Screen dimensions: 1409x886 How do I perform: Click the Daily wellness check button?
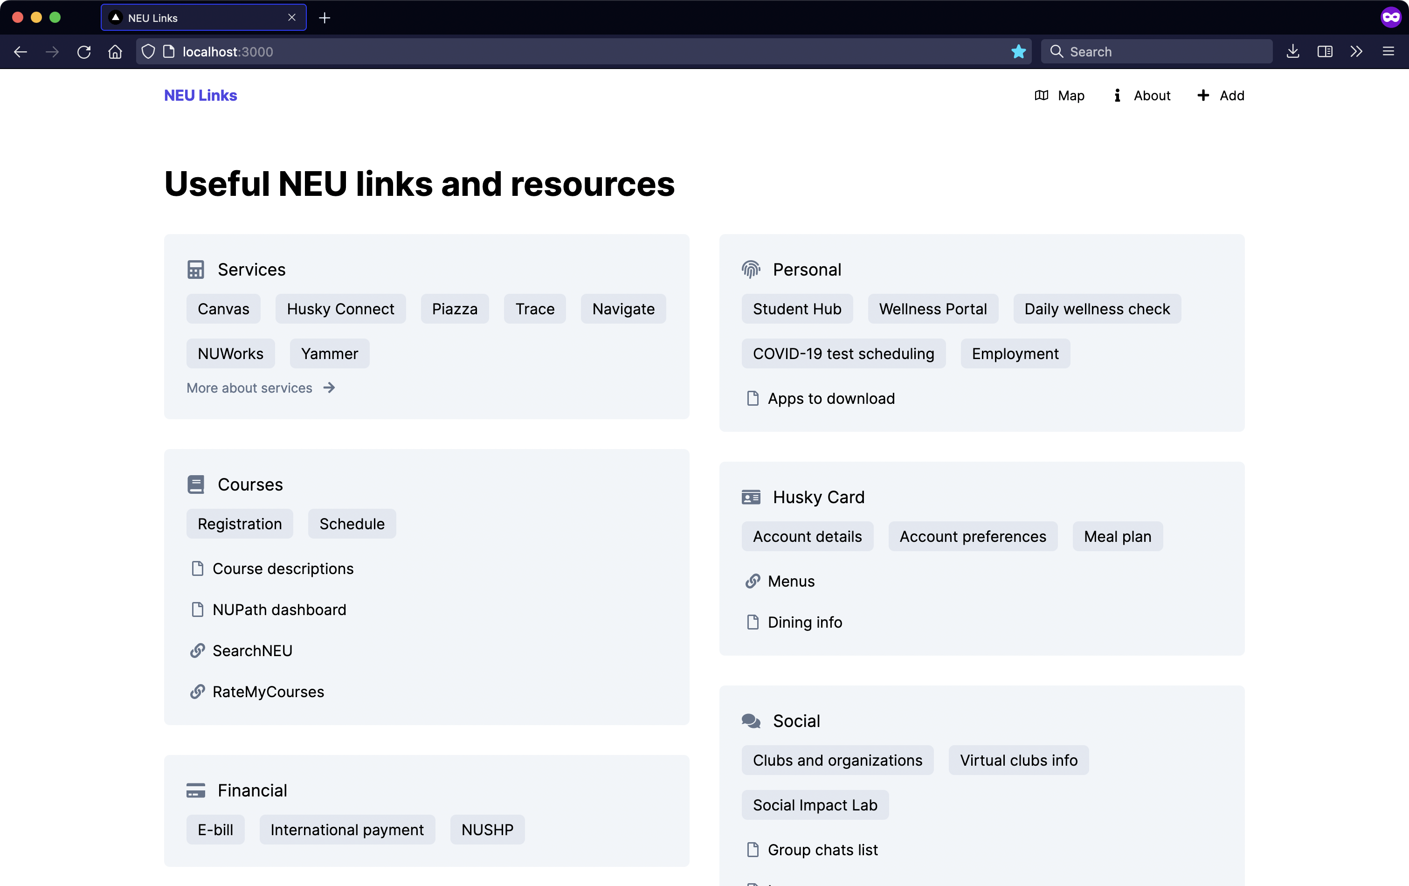pos(1097,308)
